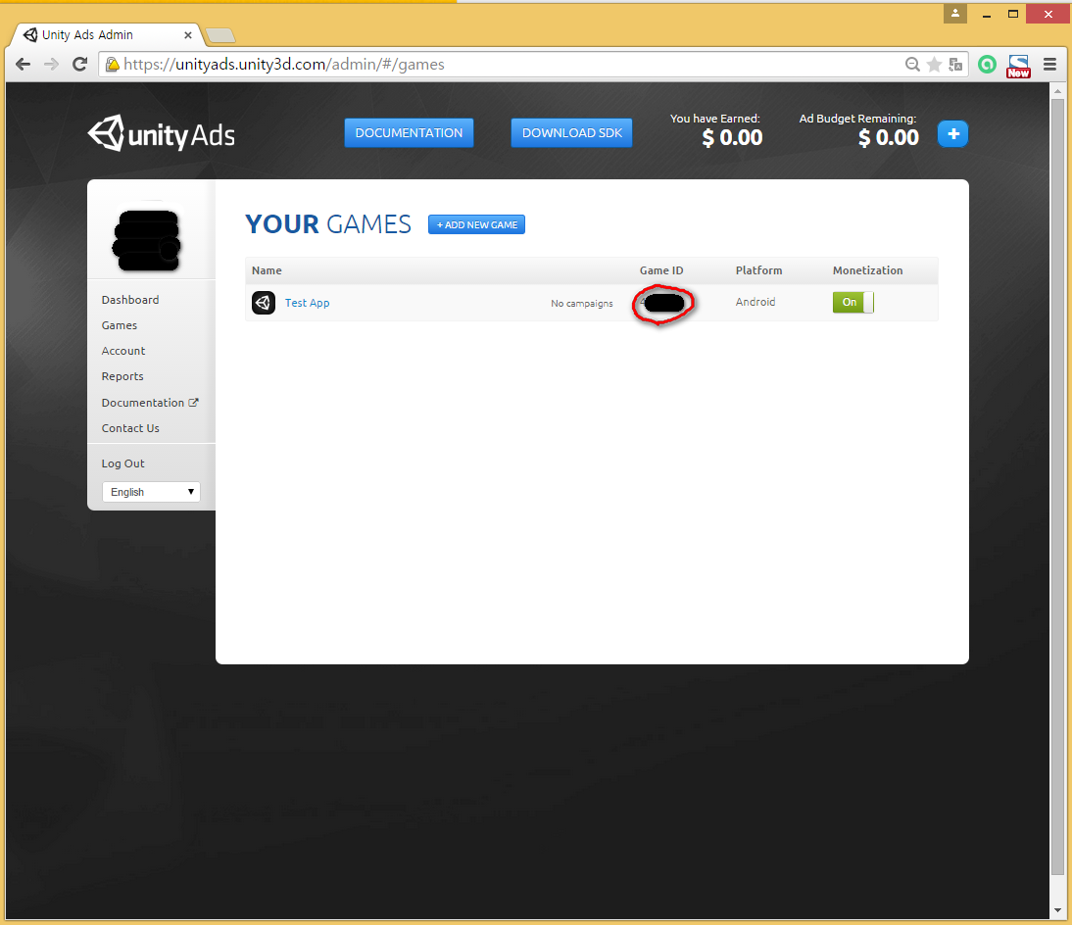Add ad budget with blue plus button

[952, 134]
